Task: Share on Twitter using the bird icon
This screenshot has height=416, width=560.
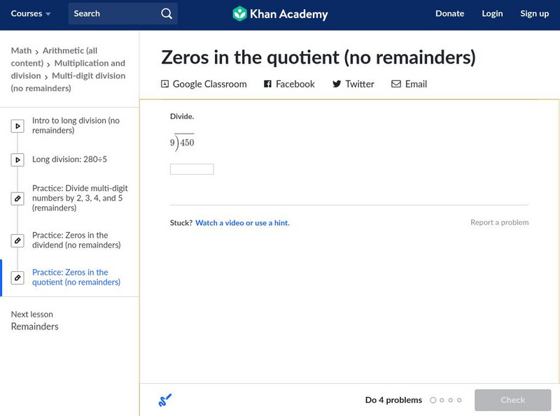Action: (335, 84)
